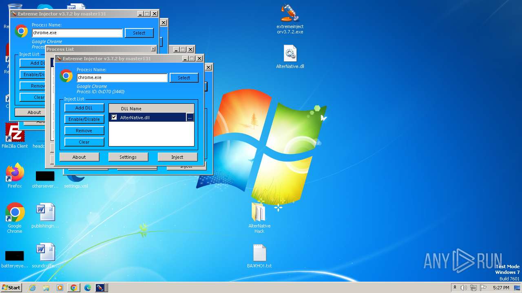The height and width of the screenshot is (293, 522).
Task: Select the Firefox desktop shortcut
Action: click(15, 175)
